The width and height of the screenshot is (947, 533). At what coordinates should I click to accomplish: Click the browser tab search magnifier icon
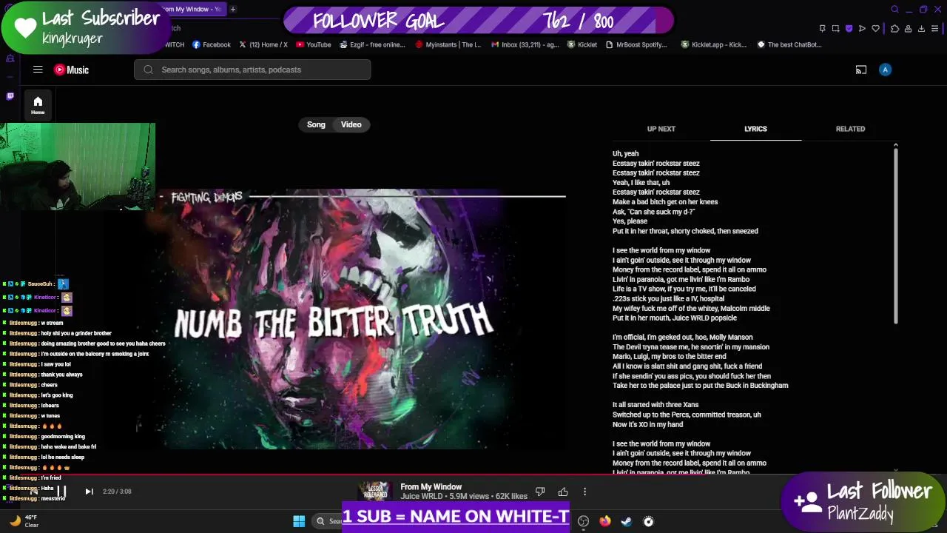[894, 9]
